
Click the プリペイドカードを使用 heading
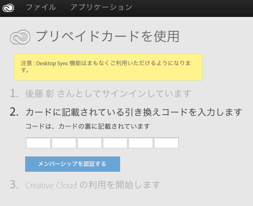pyautogui.click(x=107, y=36)
